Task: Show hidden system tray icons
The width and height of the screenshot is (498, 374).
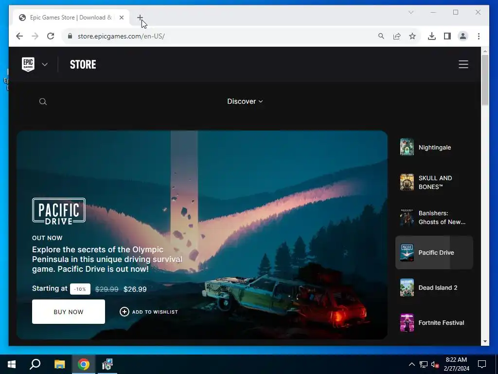Action: coord(411,364)
